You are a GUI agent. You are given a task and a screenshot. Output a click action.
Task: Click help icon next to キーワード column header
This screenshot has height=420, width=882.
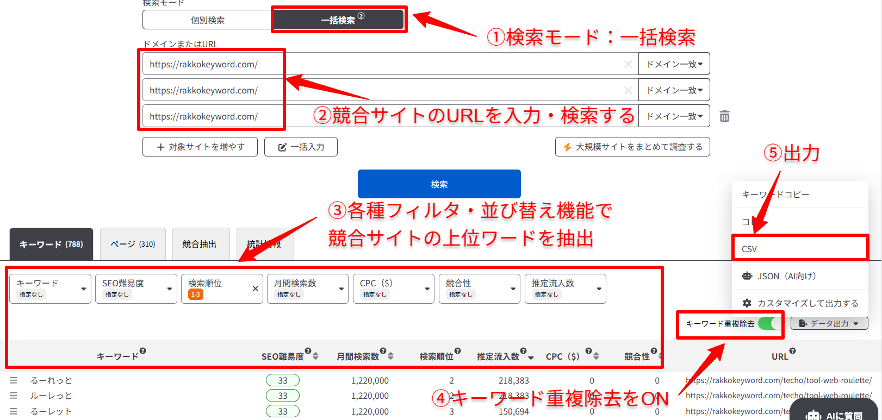pyautogui.click(x=143, y=351)
